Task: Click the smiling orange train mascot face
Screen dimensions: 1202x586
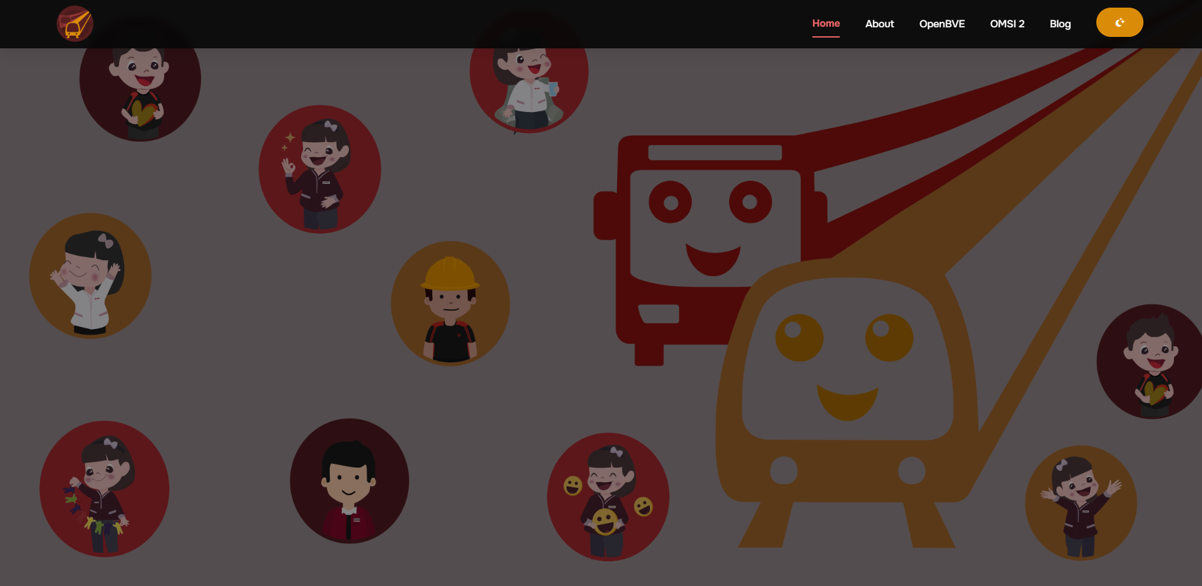Action: tap(847, 363)
